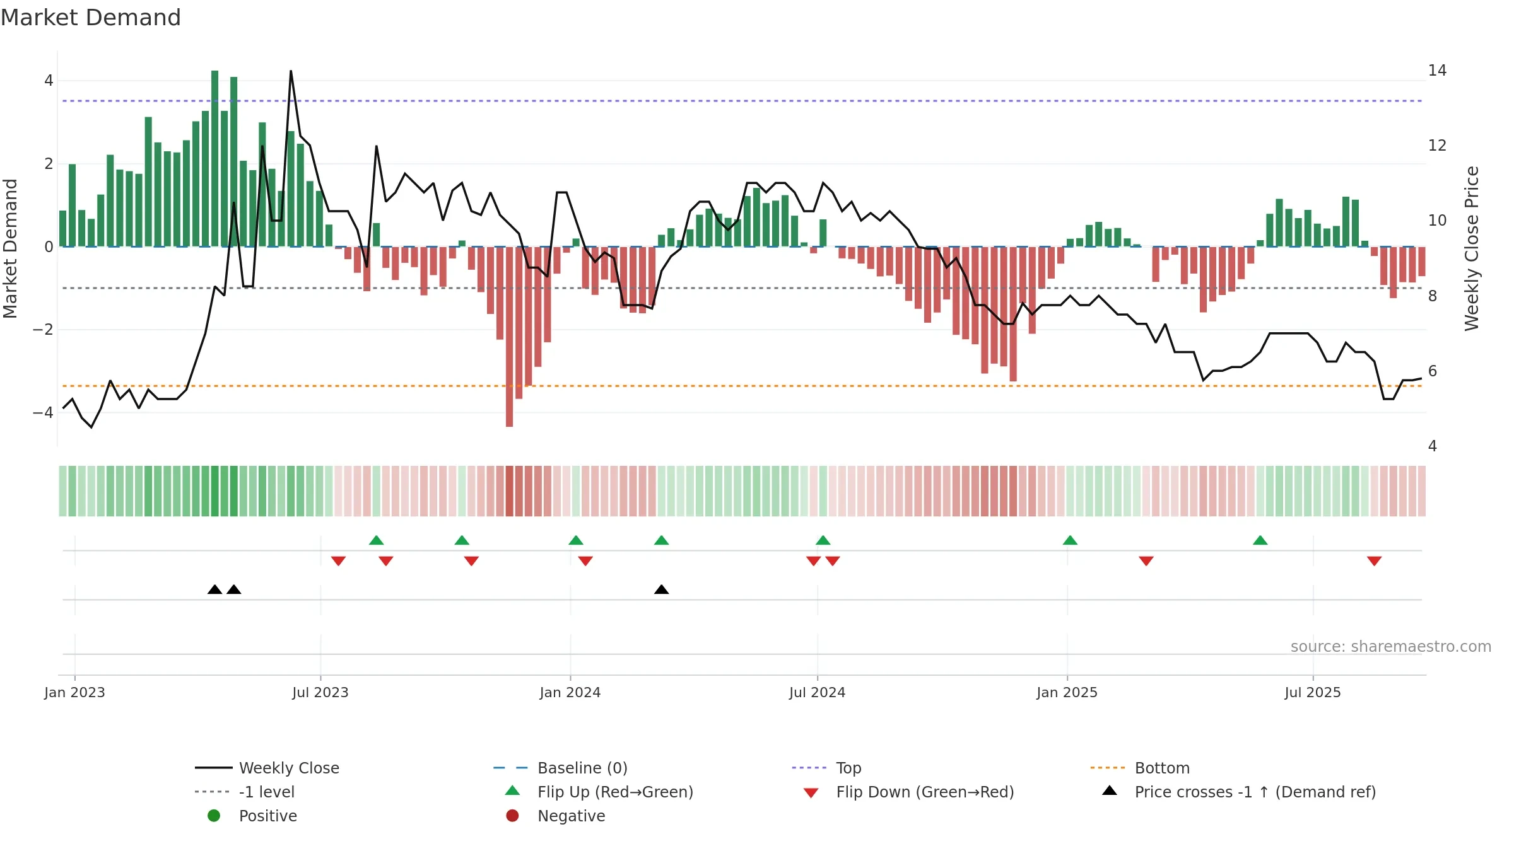1514x851 pixels.
Task: Click the Jul 2023 axis label
Action: pos(320,693)
